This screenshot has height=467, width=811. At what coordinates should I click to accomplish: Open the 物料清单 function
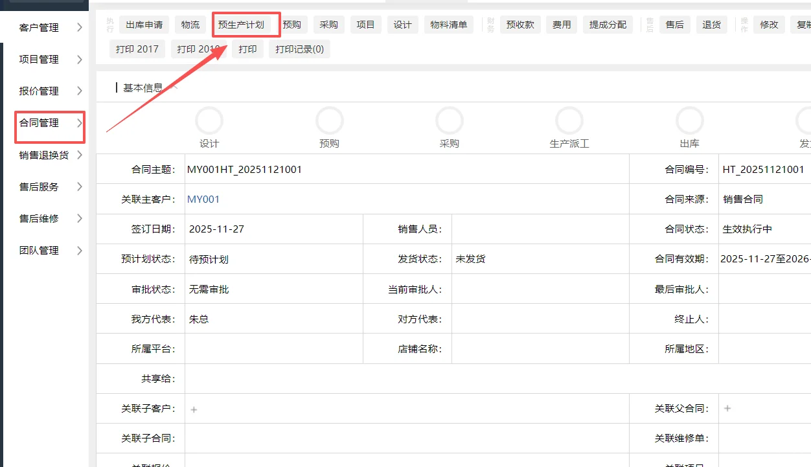click(x=448, y=24)
